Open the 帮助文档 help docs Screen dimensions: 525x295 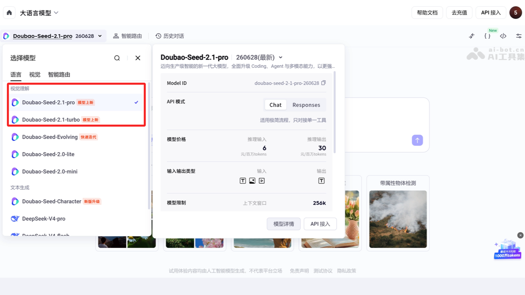click(427, 13)
